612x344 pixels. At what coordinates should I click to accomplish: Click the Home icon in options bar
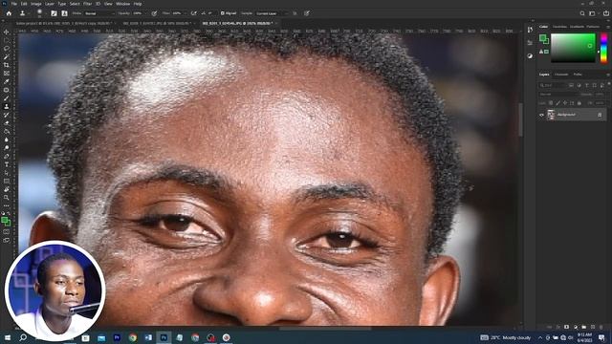[9, 13]
